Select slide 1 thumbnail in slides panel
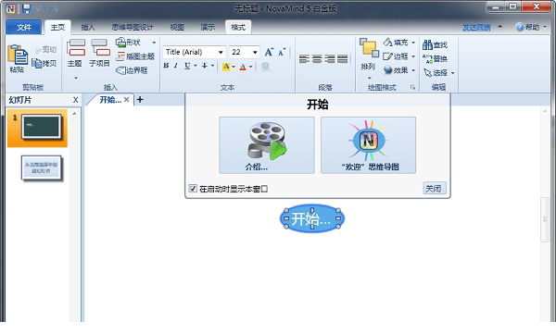 click(x=37, y=128)
